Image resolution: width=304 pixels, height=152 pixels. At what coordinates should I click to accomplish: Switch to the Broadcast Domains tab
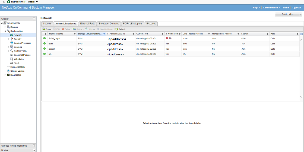tap(109, 24)
